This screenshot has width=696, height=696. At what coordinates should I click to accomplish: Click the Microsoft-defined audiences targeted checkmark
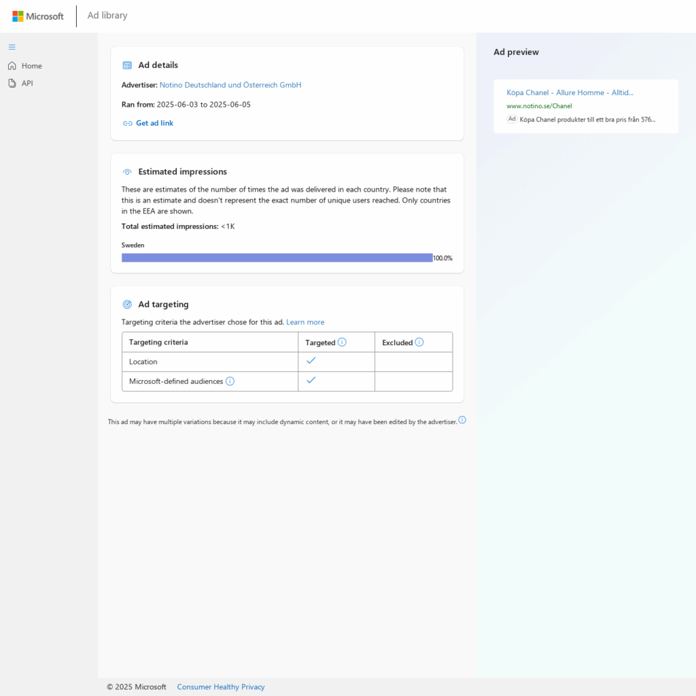click(x=311, y=380)
